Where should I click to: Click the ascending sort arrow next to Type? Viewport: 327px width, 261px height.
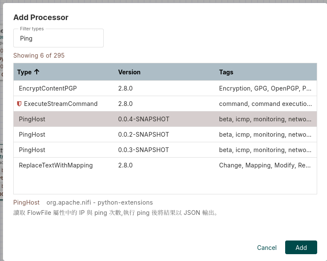coord(37,72)
